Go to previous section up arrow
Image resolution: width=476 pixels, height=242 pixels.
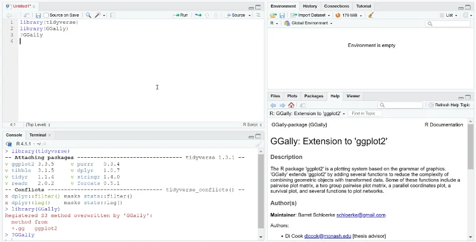point(207,15)
